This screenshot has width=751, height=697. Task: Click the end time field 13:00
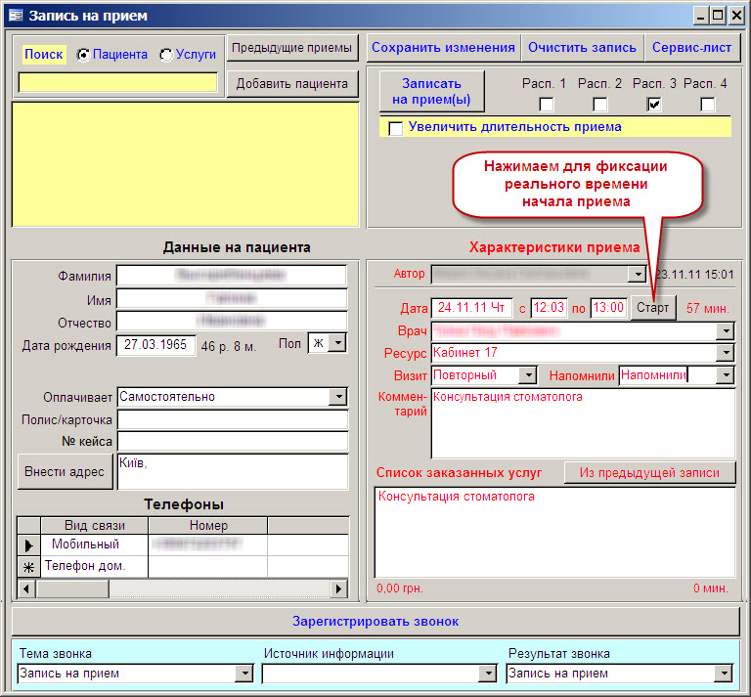tap(608, 308)
